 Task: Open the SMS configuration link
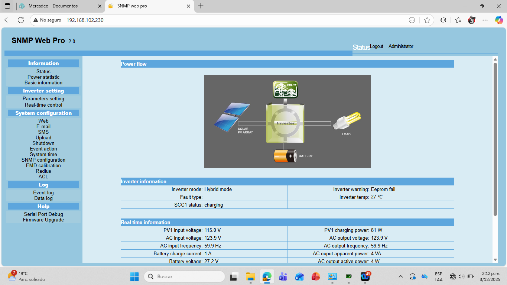tap(43, 132)
